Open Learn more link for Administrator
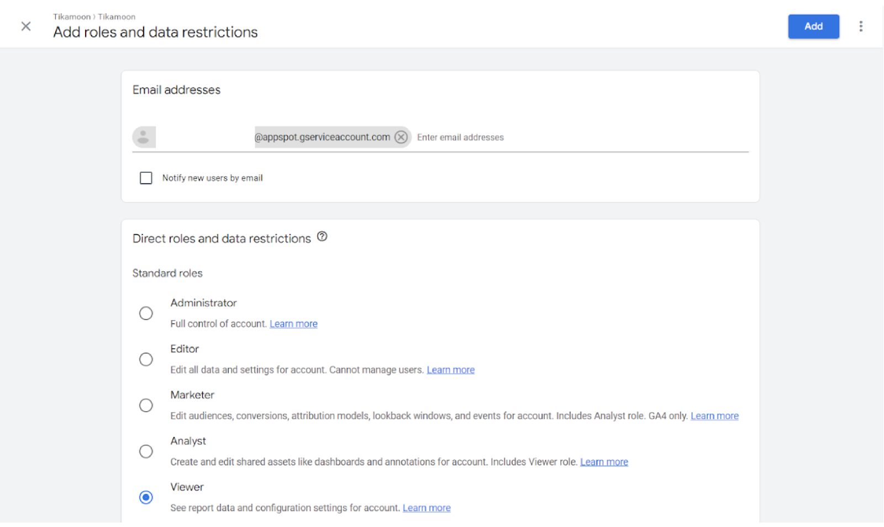The width and height of the screenshot is (884, 527). click(293, 324)
